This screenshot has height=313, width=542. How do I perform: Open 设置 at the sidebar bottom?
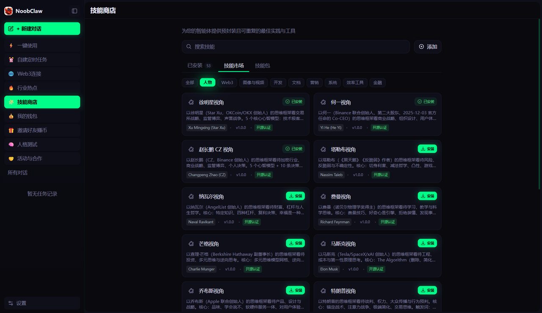tap(42, 303)
